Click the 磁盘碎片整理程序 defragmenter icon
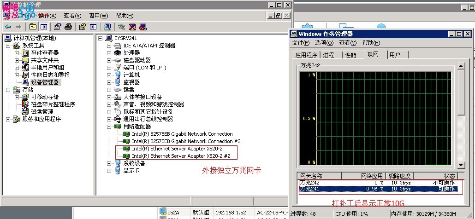The width and height of the screenshot is (475, 219). (26, 104)
